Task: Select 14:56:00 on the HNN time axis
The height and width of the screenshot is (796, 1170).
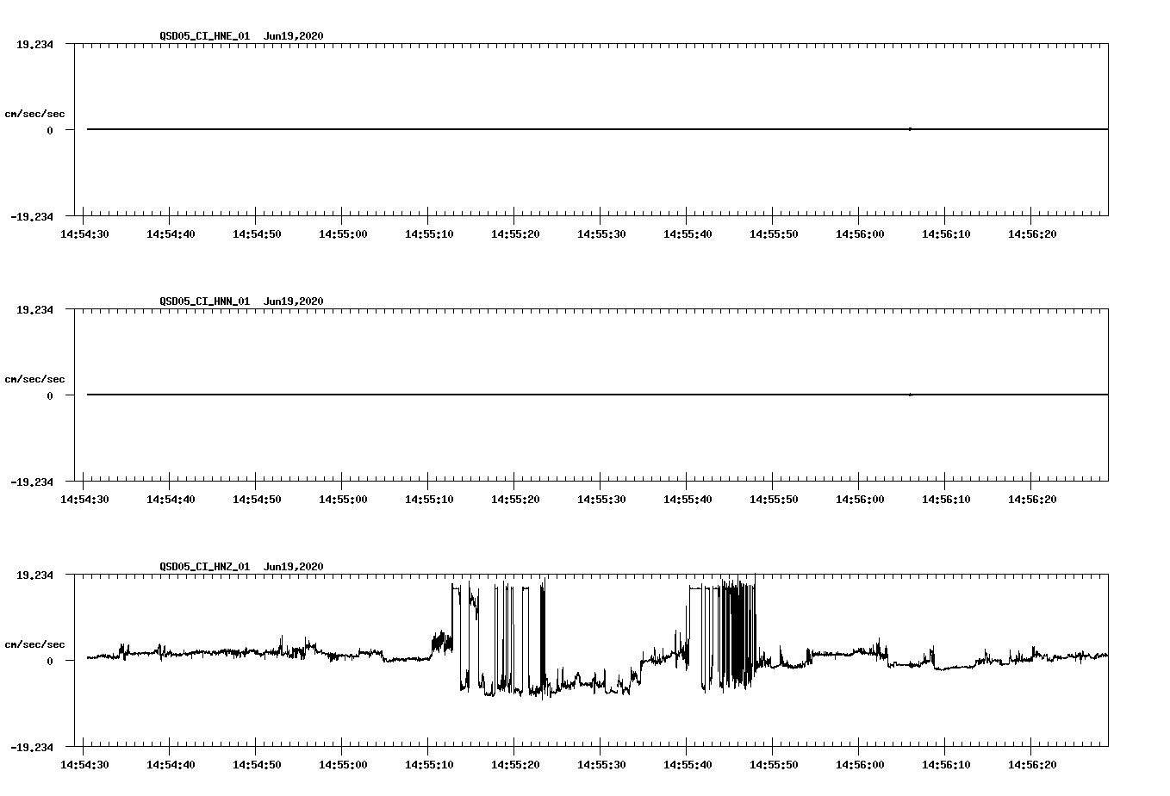Action: click(860, 500)
